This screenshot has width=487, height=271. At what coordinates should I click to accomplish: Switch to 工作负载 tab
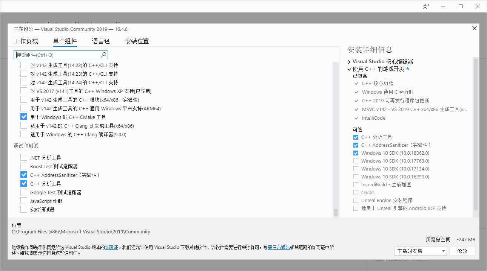(26, 41)
